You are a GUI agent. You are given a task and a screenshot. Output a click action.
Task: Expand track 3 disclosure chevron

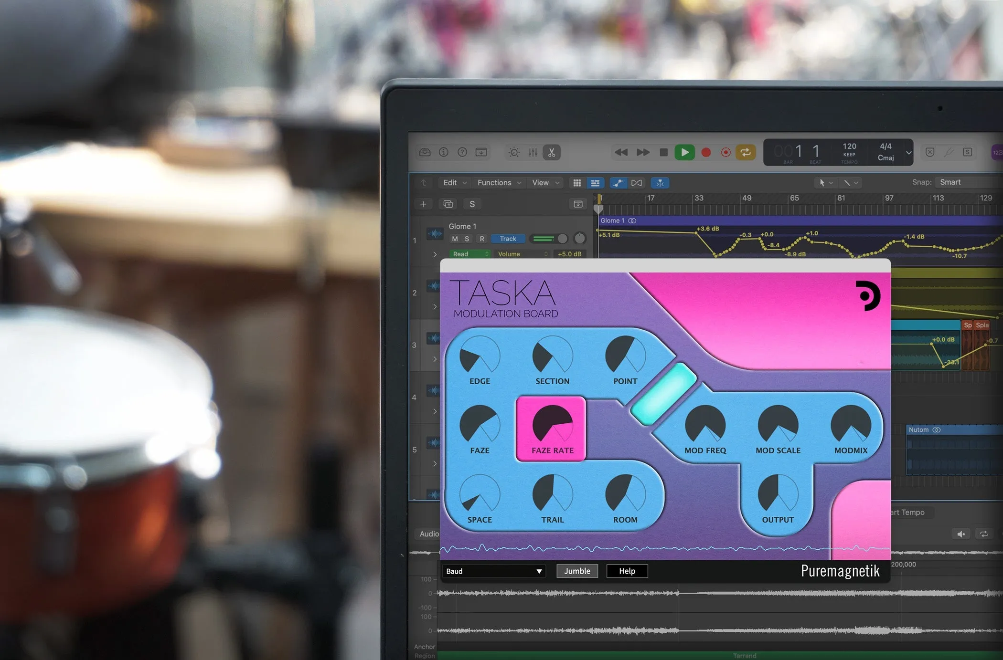tap(435, 359)
